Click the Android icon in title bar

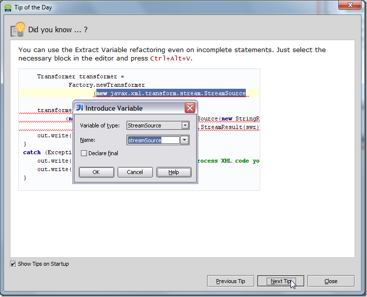[x=8, y=7]
